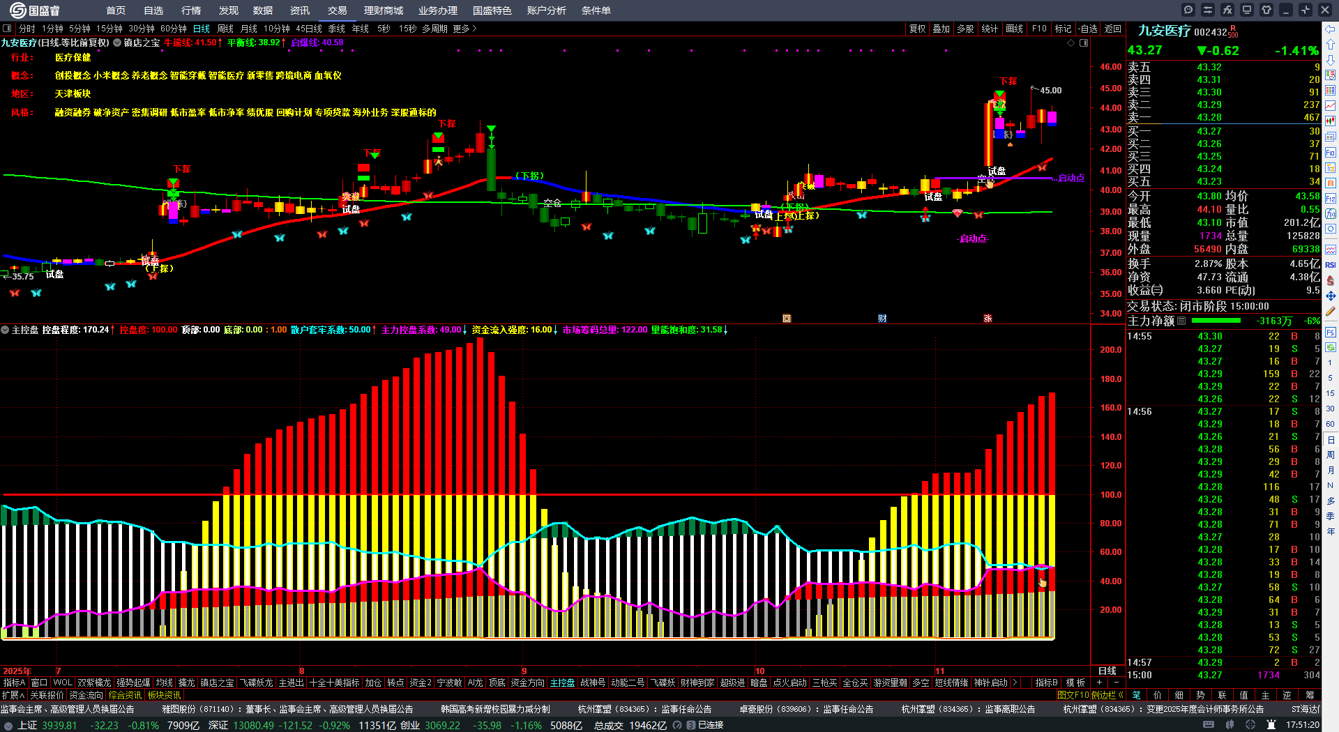The width and height of the screenshot is (1339, 732).
Task: Open the candlestick chart sidebar icon
Action: tap(1331, 121)
